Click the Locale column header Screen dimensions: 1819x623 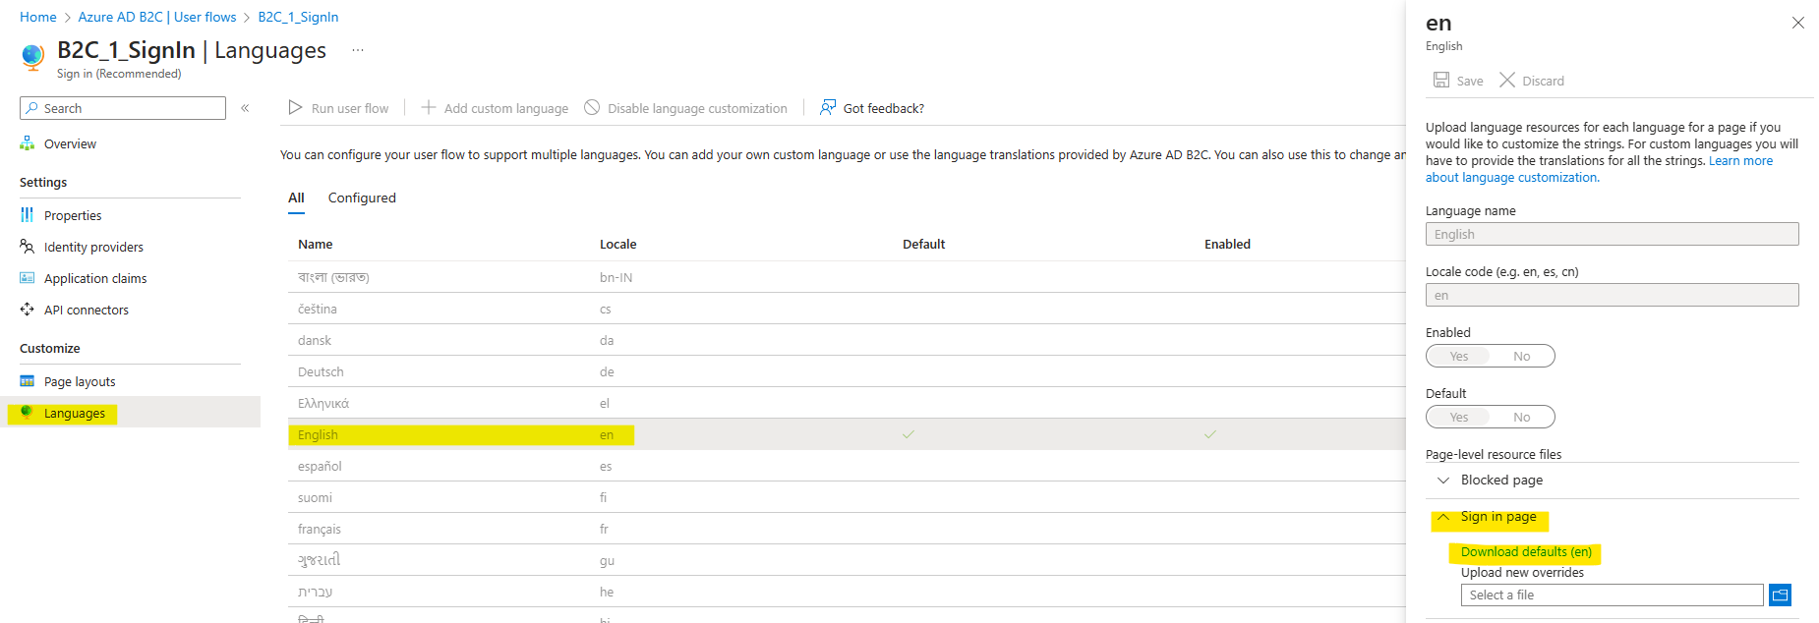pos(618,244)
